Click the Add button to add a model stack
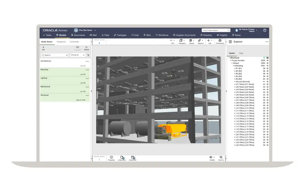The image size is (305, 192). click(43, 48)
